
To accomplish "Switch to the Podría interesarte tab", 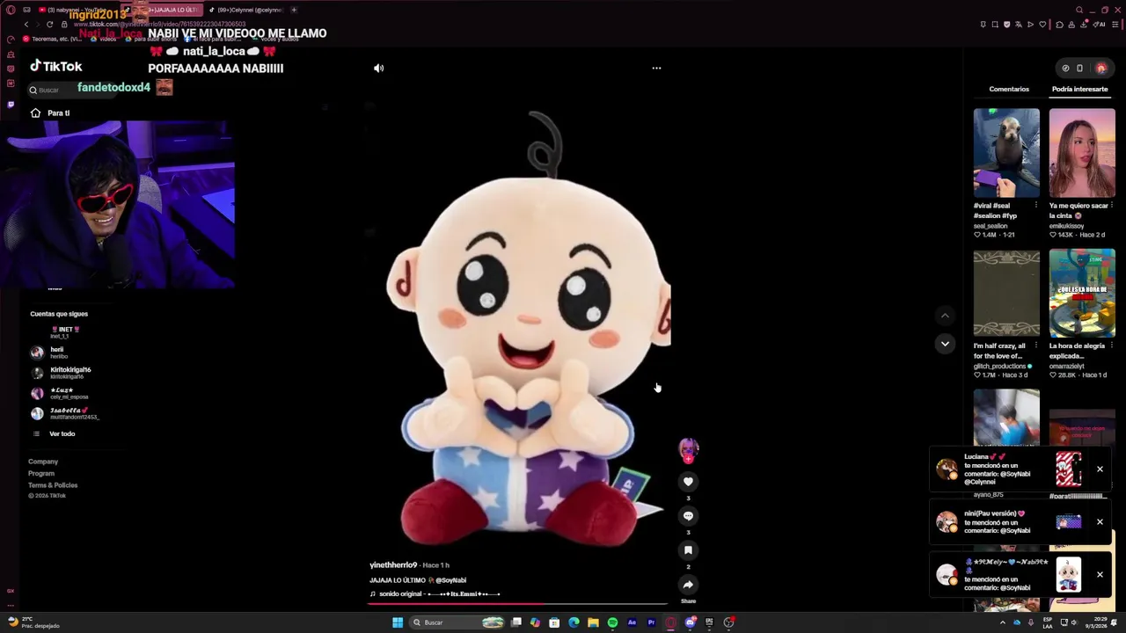I will [1079, 89].
